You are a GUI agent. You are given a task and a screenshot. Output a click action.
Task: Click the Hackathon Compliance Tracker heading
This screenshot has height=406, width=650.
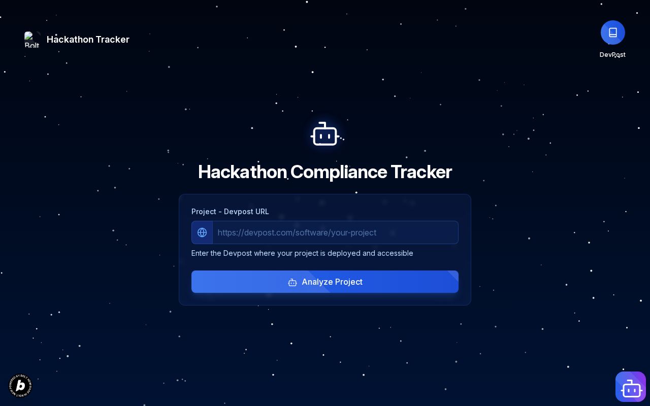[x=325, y=172]
